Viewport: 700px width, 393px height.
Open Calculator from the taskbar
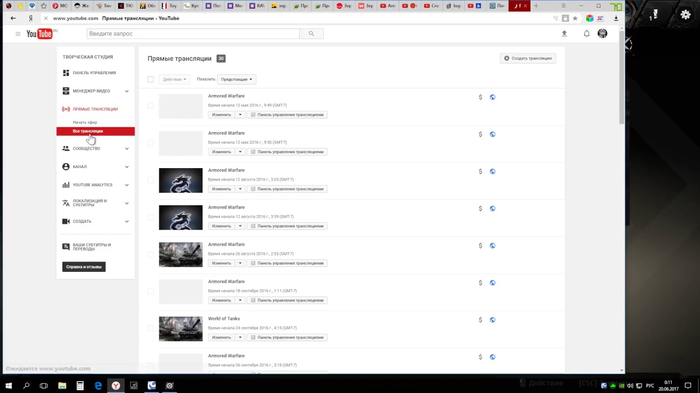[x=80, y=385]
